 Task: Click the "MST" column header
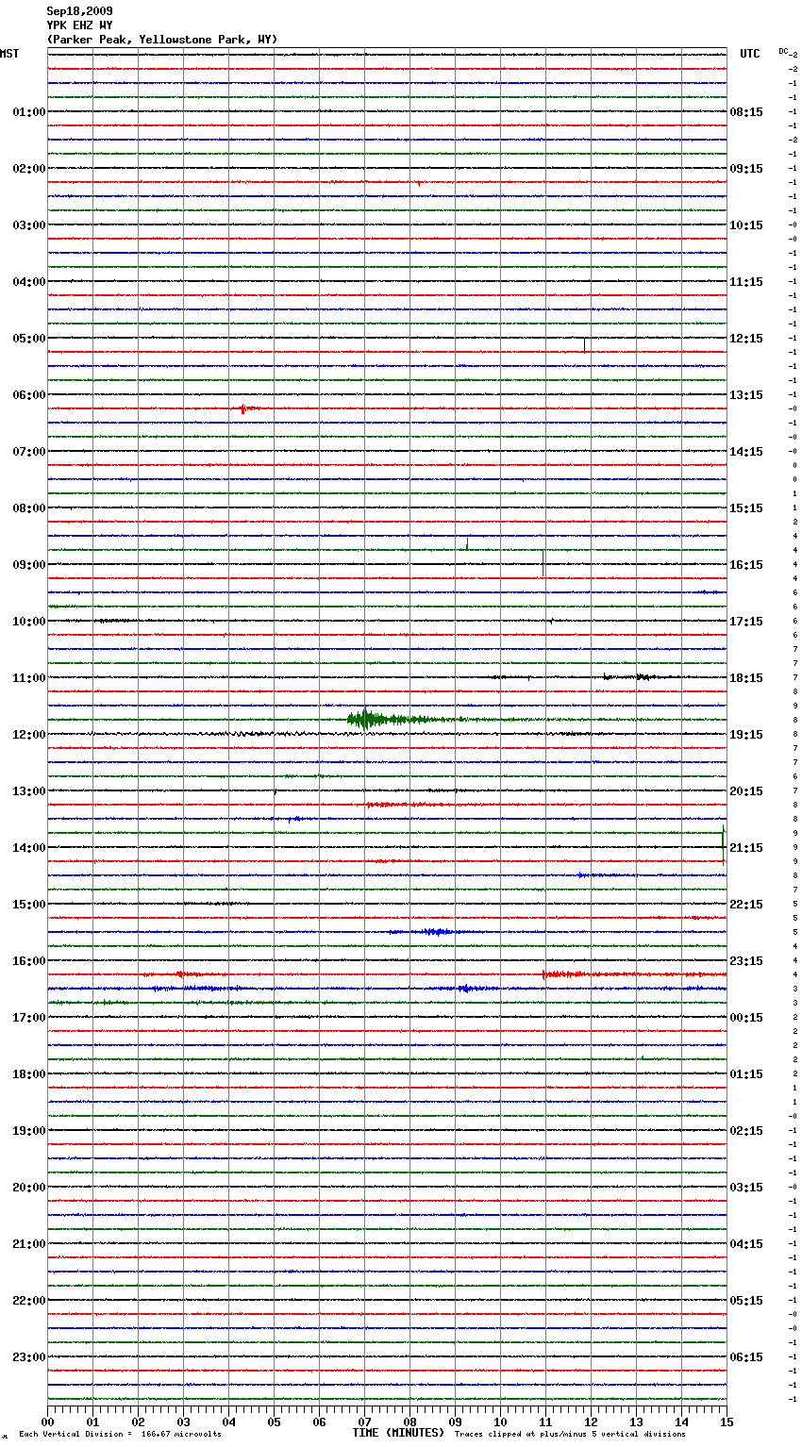[9, 54]
